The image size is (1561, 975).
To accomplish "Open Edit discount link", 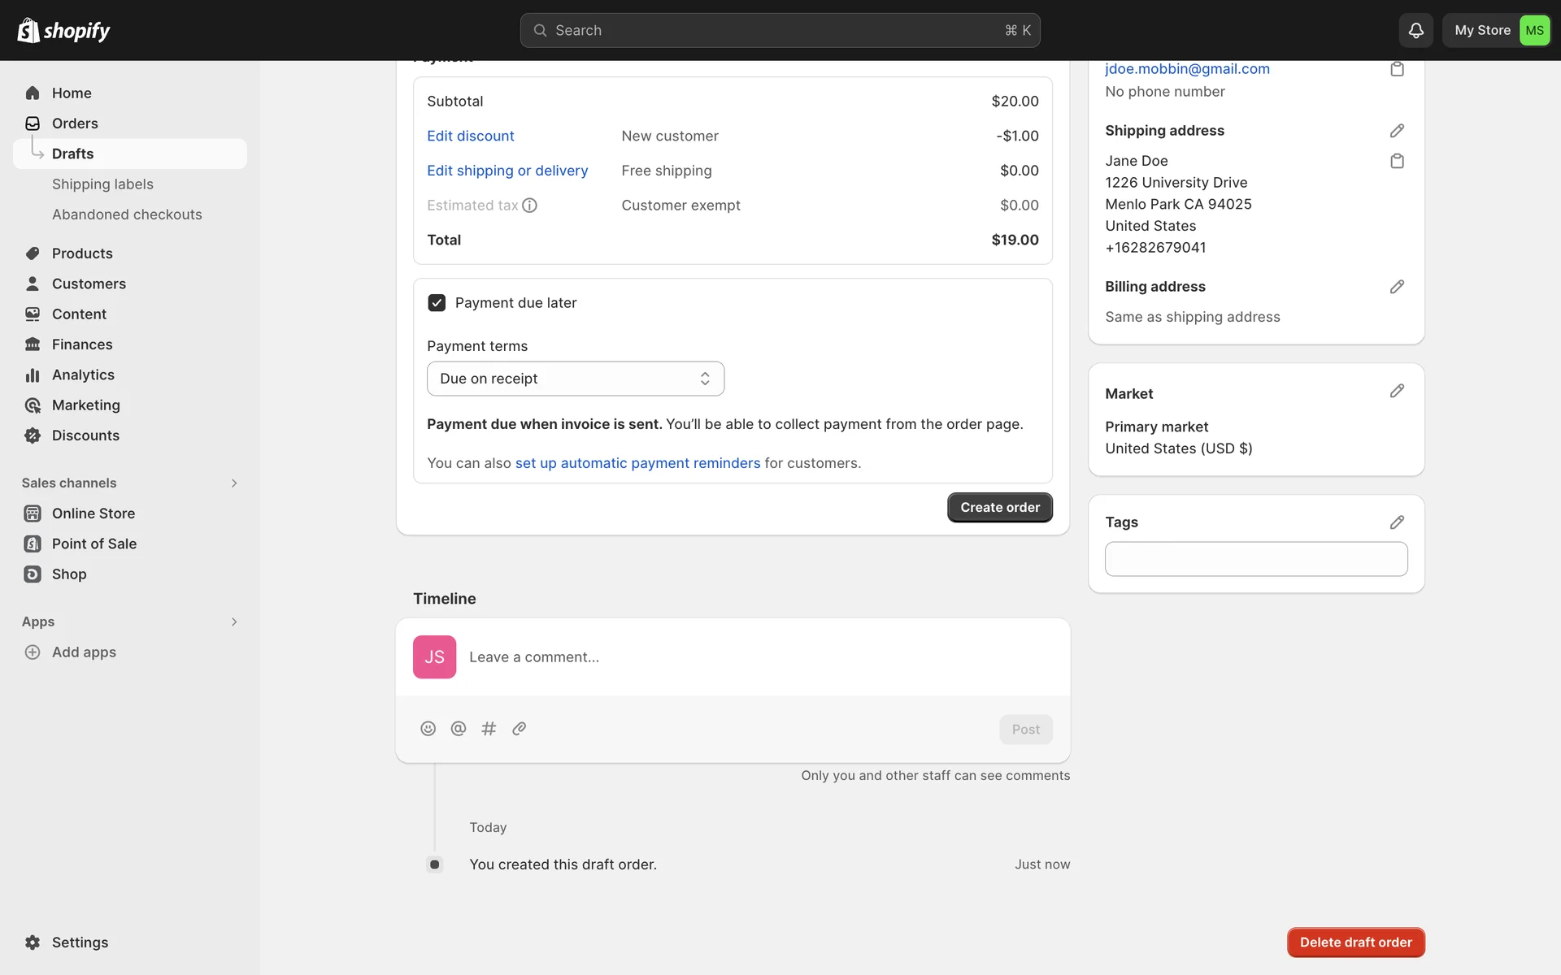I will click(x=470, y=136).
